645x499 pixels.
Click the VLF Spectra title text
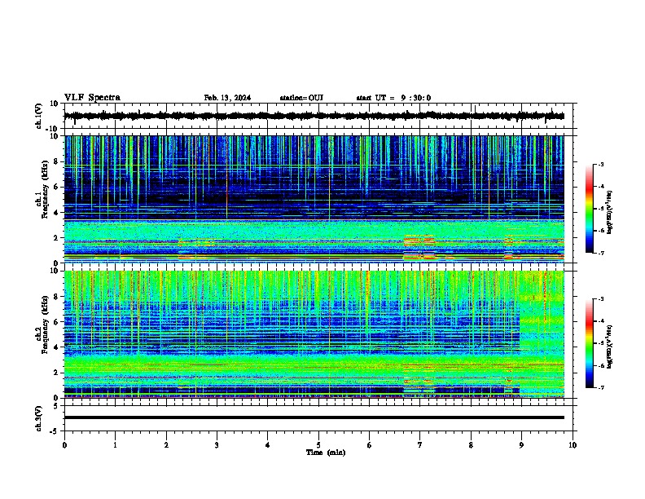coord(92,98)
